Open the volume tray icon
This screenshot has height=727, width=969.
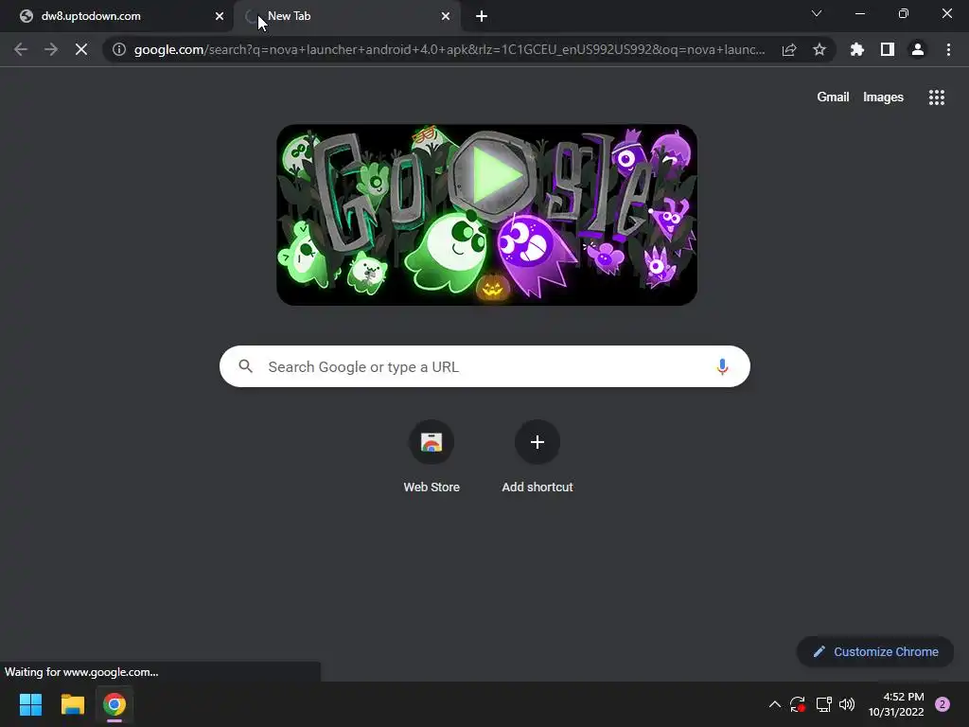[x=847, y=704]
